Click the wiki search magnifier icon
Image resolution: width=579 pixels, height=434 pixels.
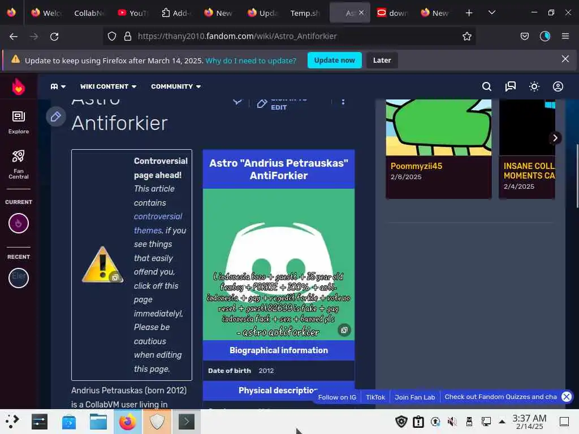pos(487,86)
